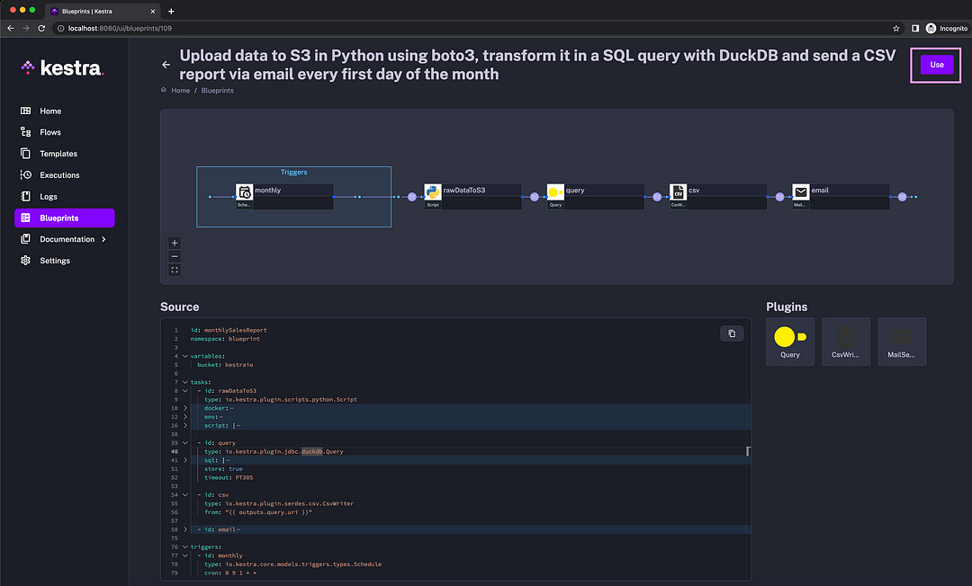Expand the folded docker section
972x586 pixels.
pyautogui.click(x=184, y=408)
